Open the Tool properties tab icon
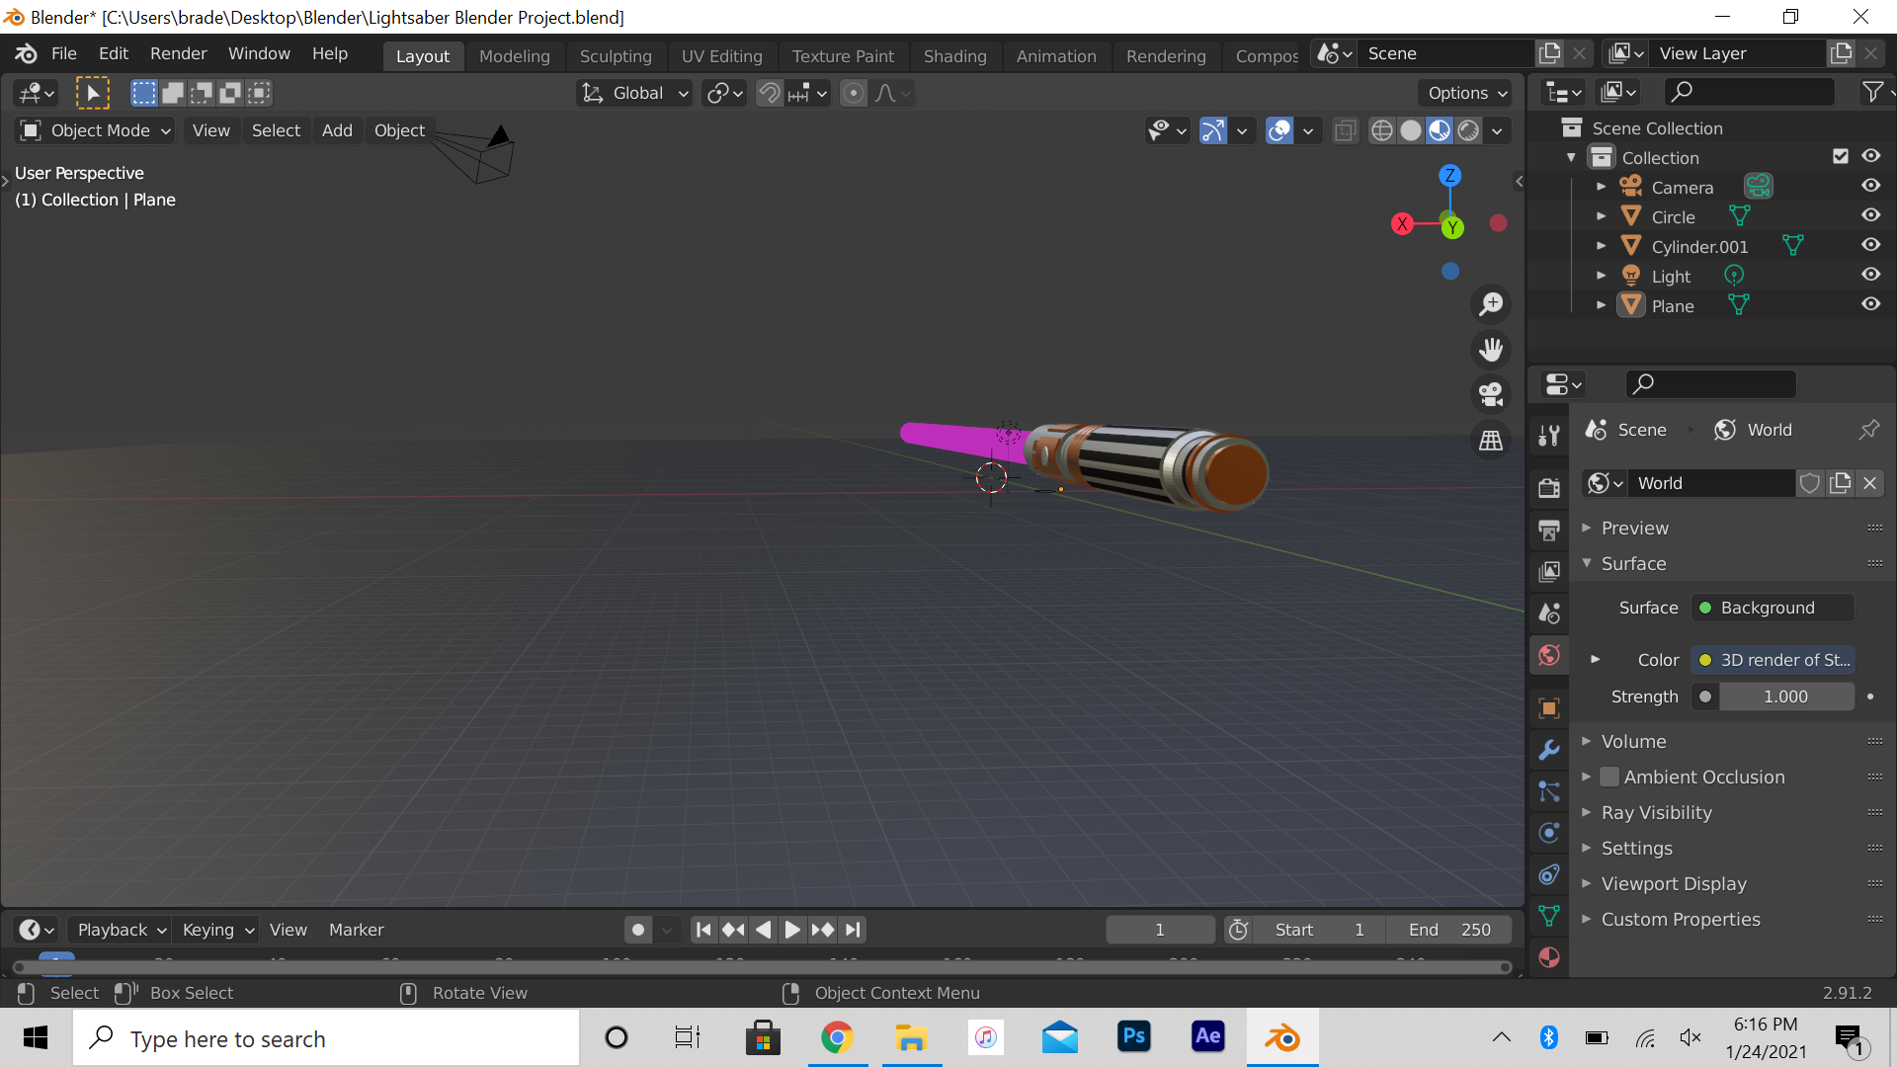1897x1067 pixels. (1549, 435)
